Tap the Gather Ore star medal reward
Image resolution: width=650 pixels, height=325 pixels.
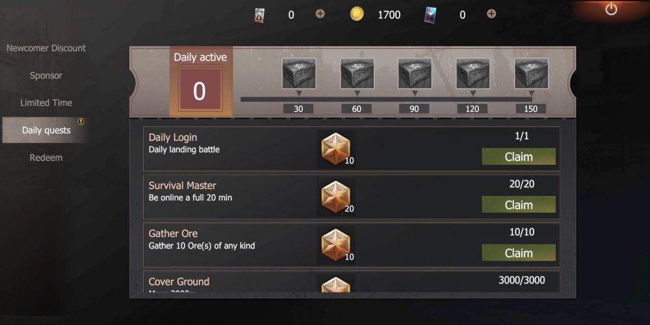click(336, 245)
